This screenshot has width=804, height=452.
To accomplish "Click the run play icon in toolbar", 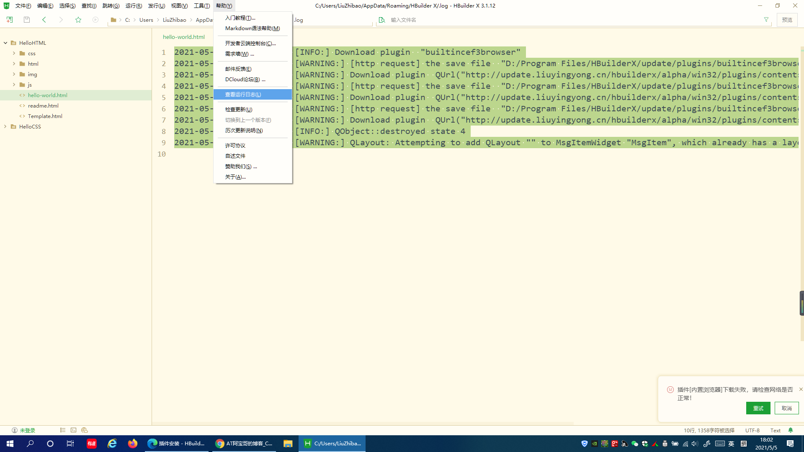I will click(x=95, y=19).
